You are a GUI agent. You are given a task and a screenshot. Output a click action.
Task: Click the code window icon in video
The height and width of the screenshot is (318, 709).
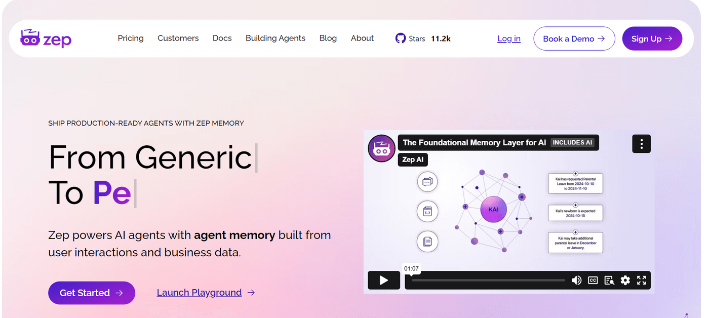(x=427, y=211)
